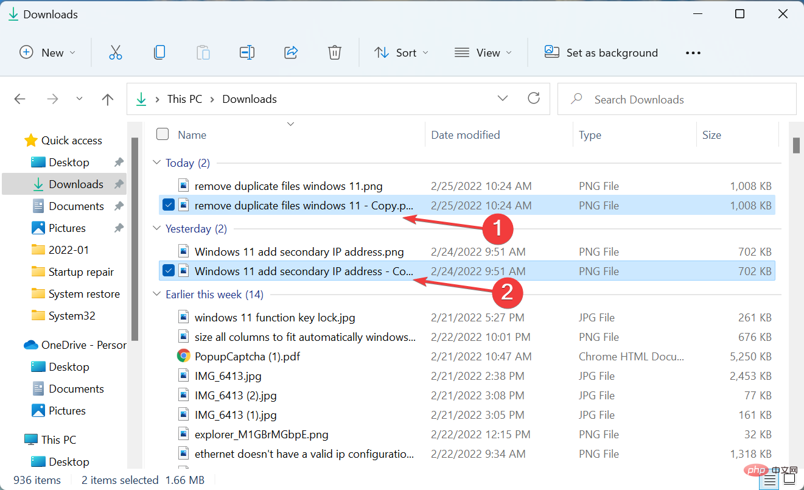The height and width of the screenshot is (490, 804).
Task: Open the New item menu
Action: point(47,52)
